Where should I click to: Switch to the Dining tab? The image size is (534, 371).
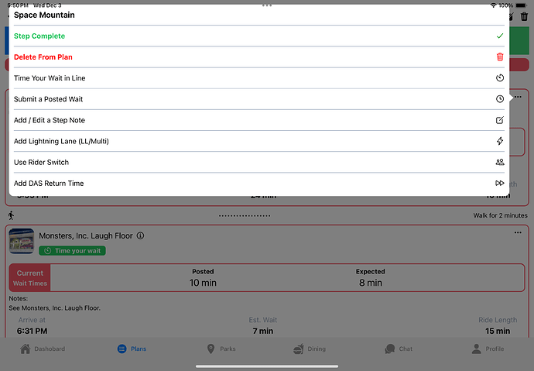310,349
